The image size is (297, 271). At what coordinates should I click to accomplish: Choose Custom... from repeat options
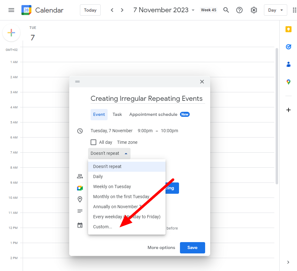point(103,227)
